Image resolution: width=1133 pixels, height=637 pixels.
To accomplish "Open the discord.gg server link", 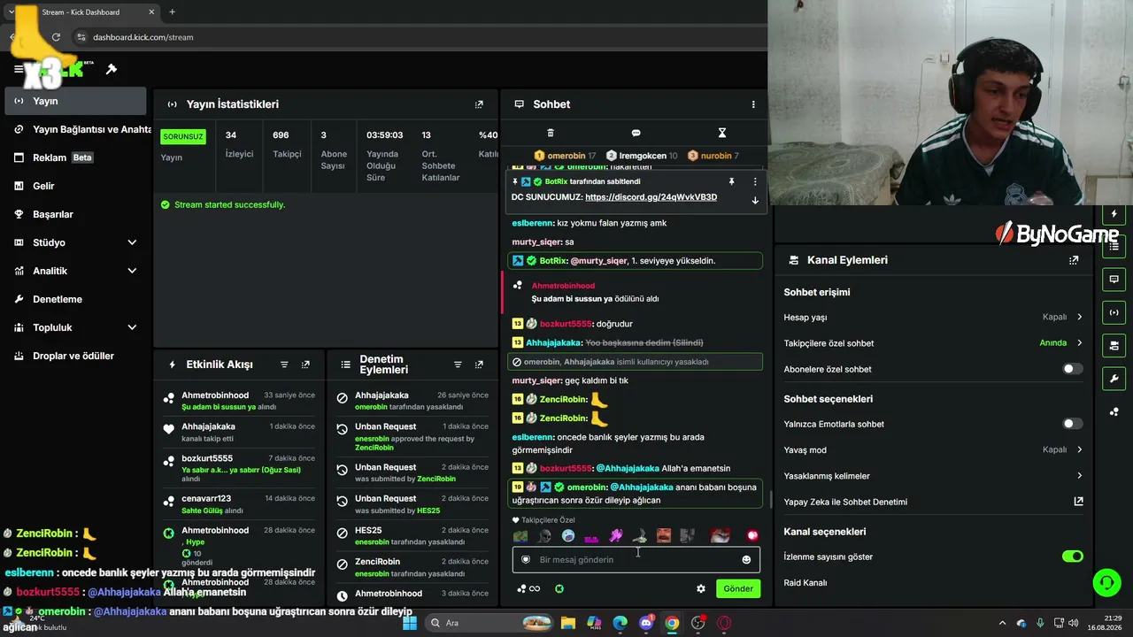I will pyautogui.click(x=651, y=197).
